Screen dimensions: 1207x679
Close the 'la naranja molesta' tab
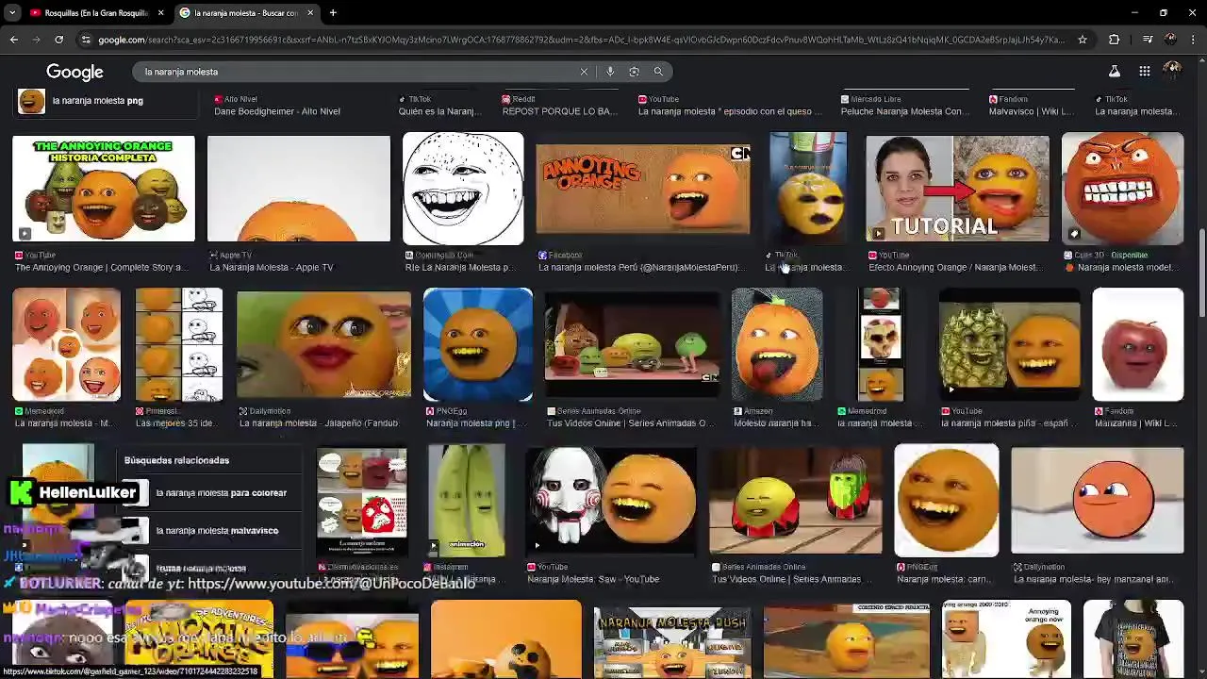310,13
